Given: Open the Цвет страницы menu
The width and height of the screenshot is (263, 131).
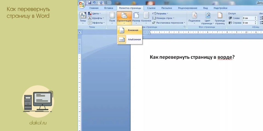Looking at the screenshot, I should (208, 18).
